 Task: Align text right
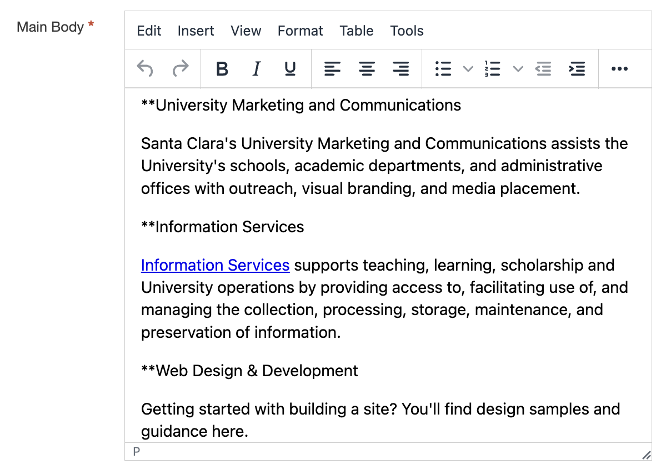click(401, 68)
